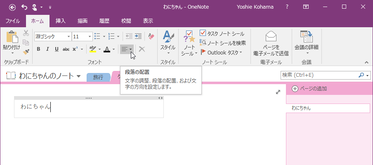This screenshot has width=373, height=165.
Task: Open the ファイル tab
Action: [13, 21]
